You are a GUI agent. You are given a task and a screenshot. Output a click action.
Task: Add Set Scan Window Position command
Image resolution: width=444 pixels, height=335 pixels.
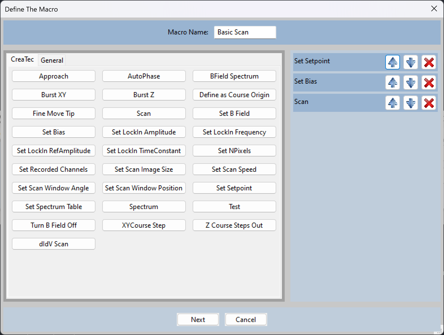(144, 188)
